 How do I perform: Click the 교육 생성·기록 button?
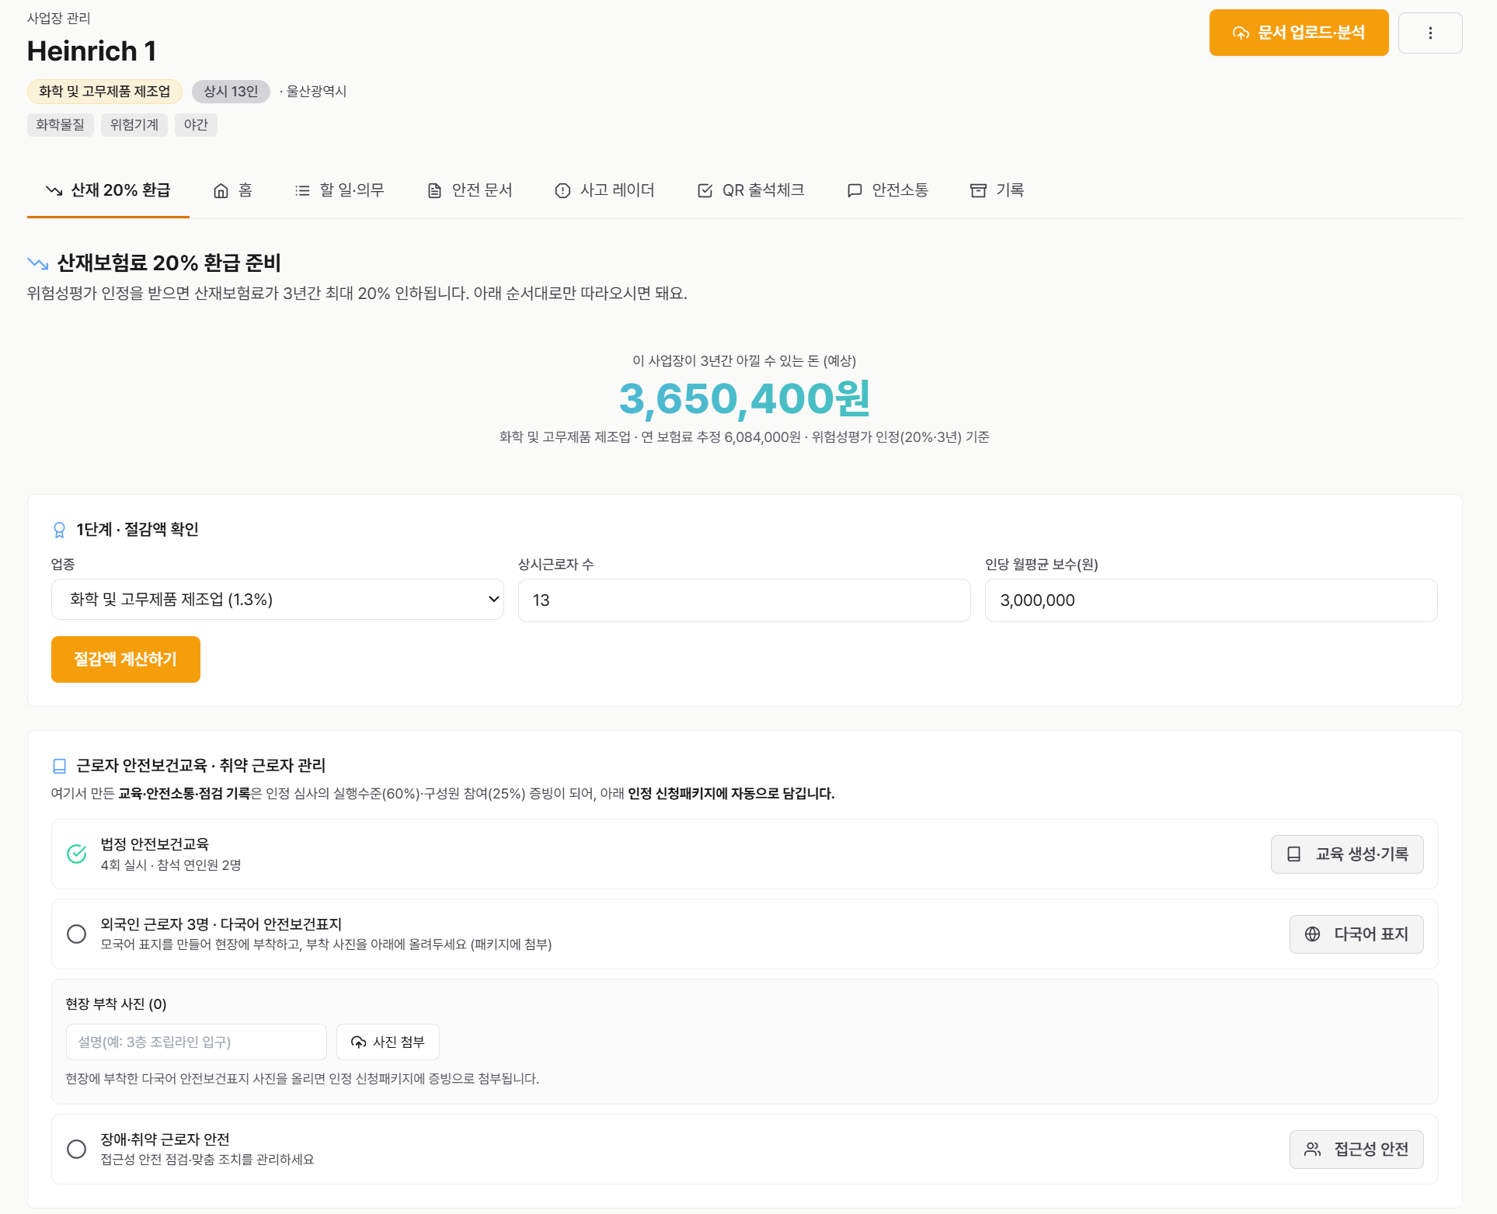tap(1347, 854)
